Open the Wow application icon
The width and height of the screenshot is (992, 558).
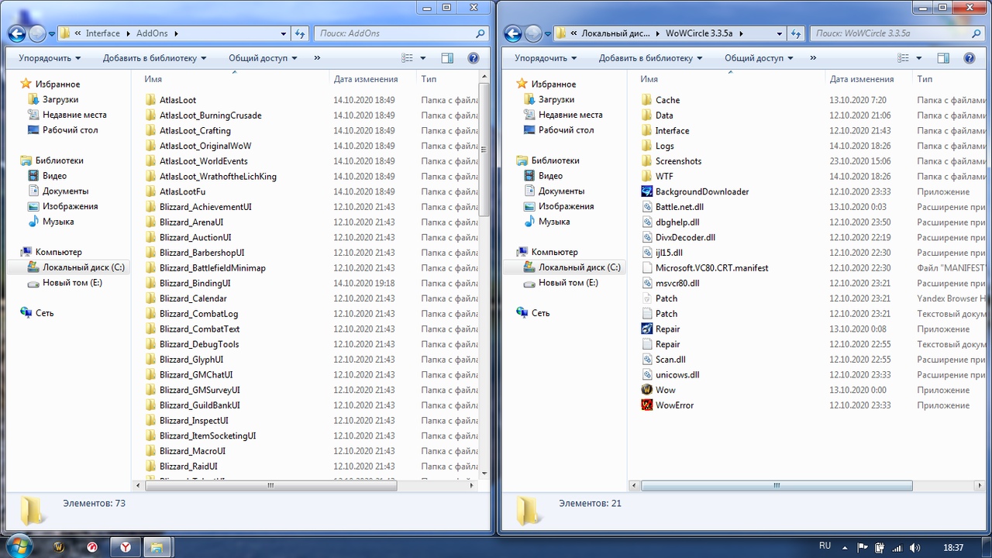[x=647, y=390]
